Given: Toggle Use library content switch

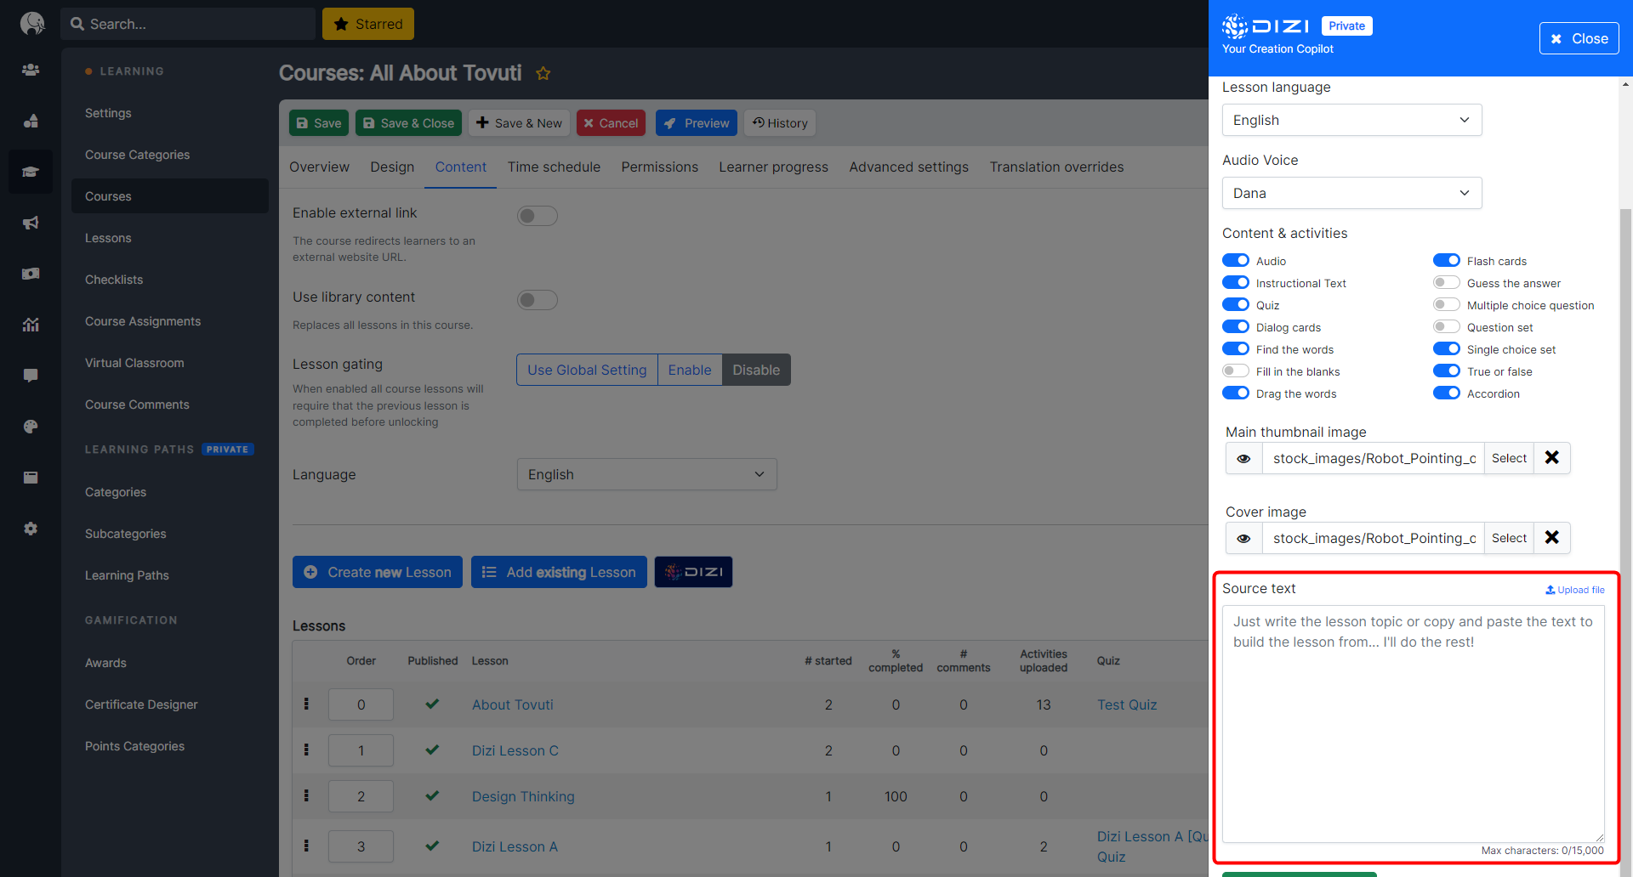Looking at the screenshot, I should coord(538,300).
